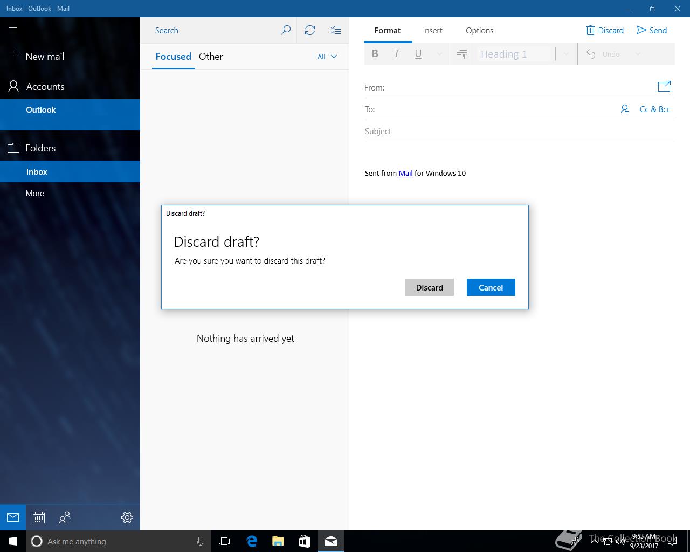Click the sync mailbox refresh icon
The width and height of the screenshot is (690, 552).
pos(309,31)
